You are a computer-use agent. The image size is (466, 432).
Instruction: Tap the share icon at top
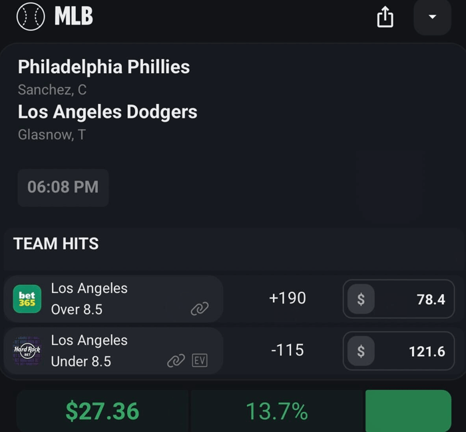[385, 17]
